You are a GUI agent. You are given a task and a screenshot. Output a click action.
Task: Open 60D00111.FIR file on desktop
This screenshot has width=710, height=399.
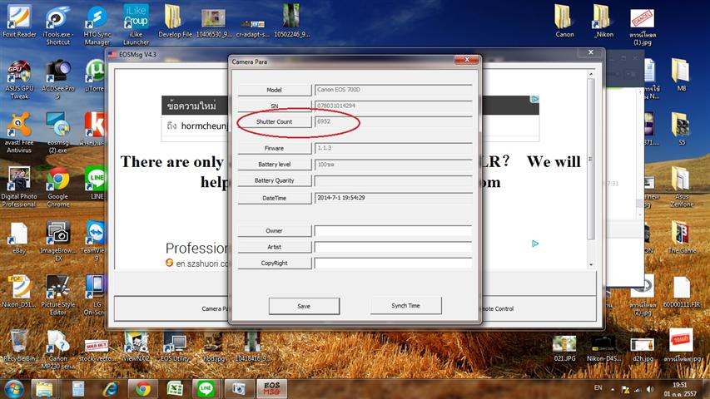pyautogui.click(x=682, y=293)
